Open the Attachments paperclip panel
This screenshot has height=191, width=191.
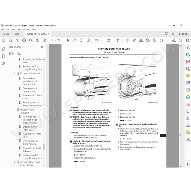pos(3,63)
